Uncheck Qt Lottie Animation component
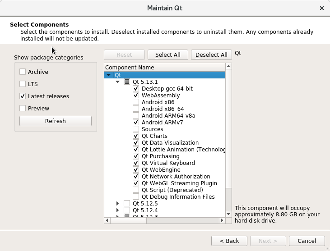The height and width of the screenshot is (251, 330). point(136,149)
